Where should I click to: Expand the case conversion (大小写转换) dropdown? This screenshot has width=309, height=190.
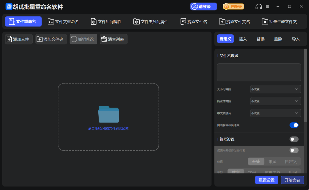coord(275,89)
